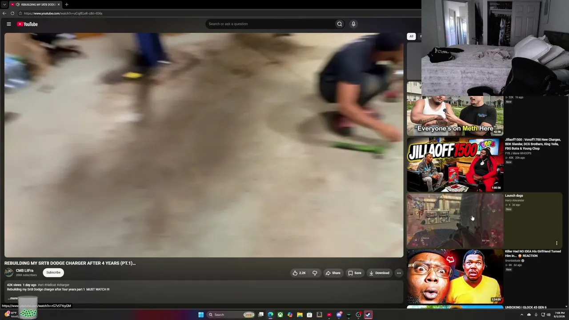Image resolution: width=569 pixels, height=320 pixels.
Task: Open OBS Studio from taskbar
Action: click(358, 315)
